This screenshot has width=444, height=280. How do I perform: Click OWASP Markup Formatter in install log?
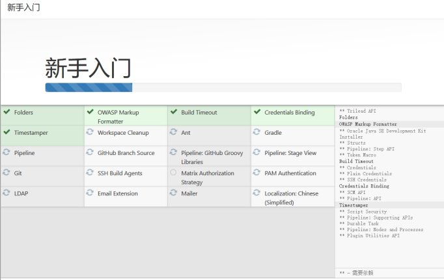point(368,124)
